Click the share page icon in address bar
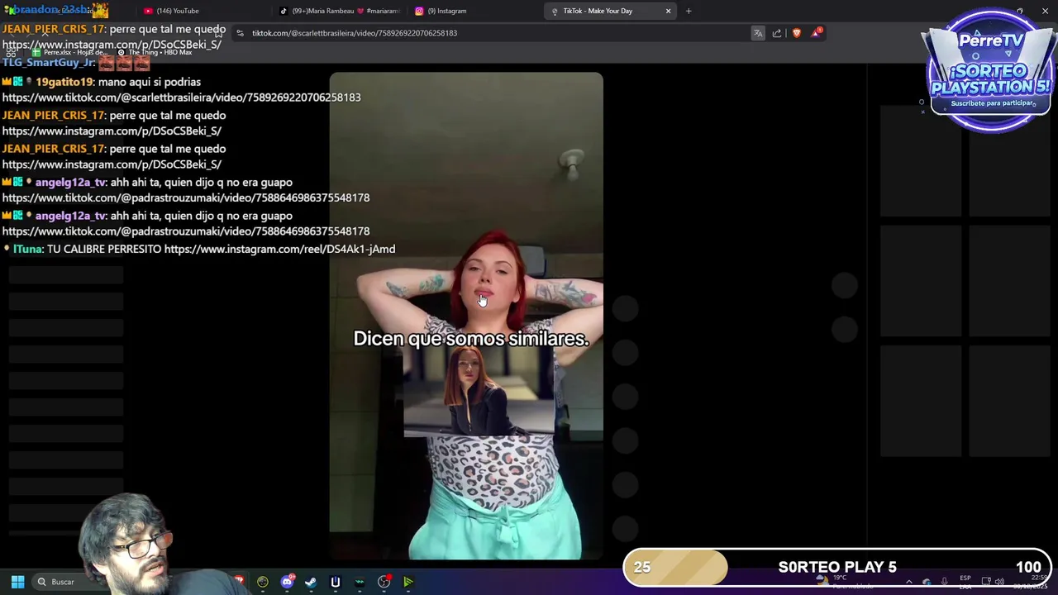The width and height of the screenshot is (1058, 595). click(777, 33)
